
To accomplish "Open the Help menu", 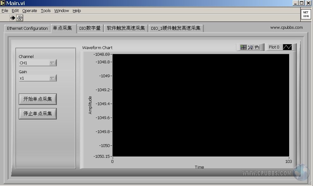I will (77, 11).
